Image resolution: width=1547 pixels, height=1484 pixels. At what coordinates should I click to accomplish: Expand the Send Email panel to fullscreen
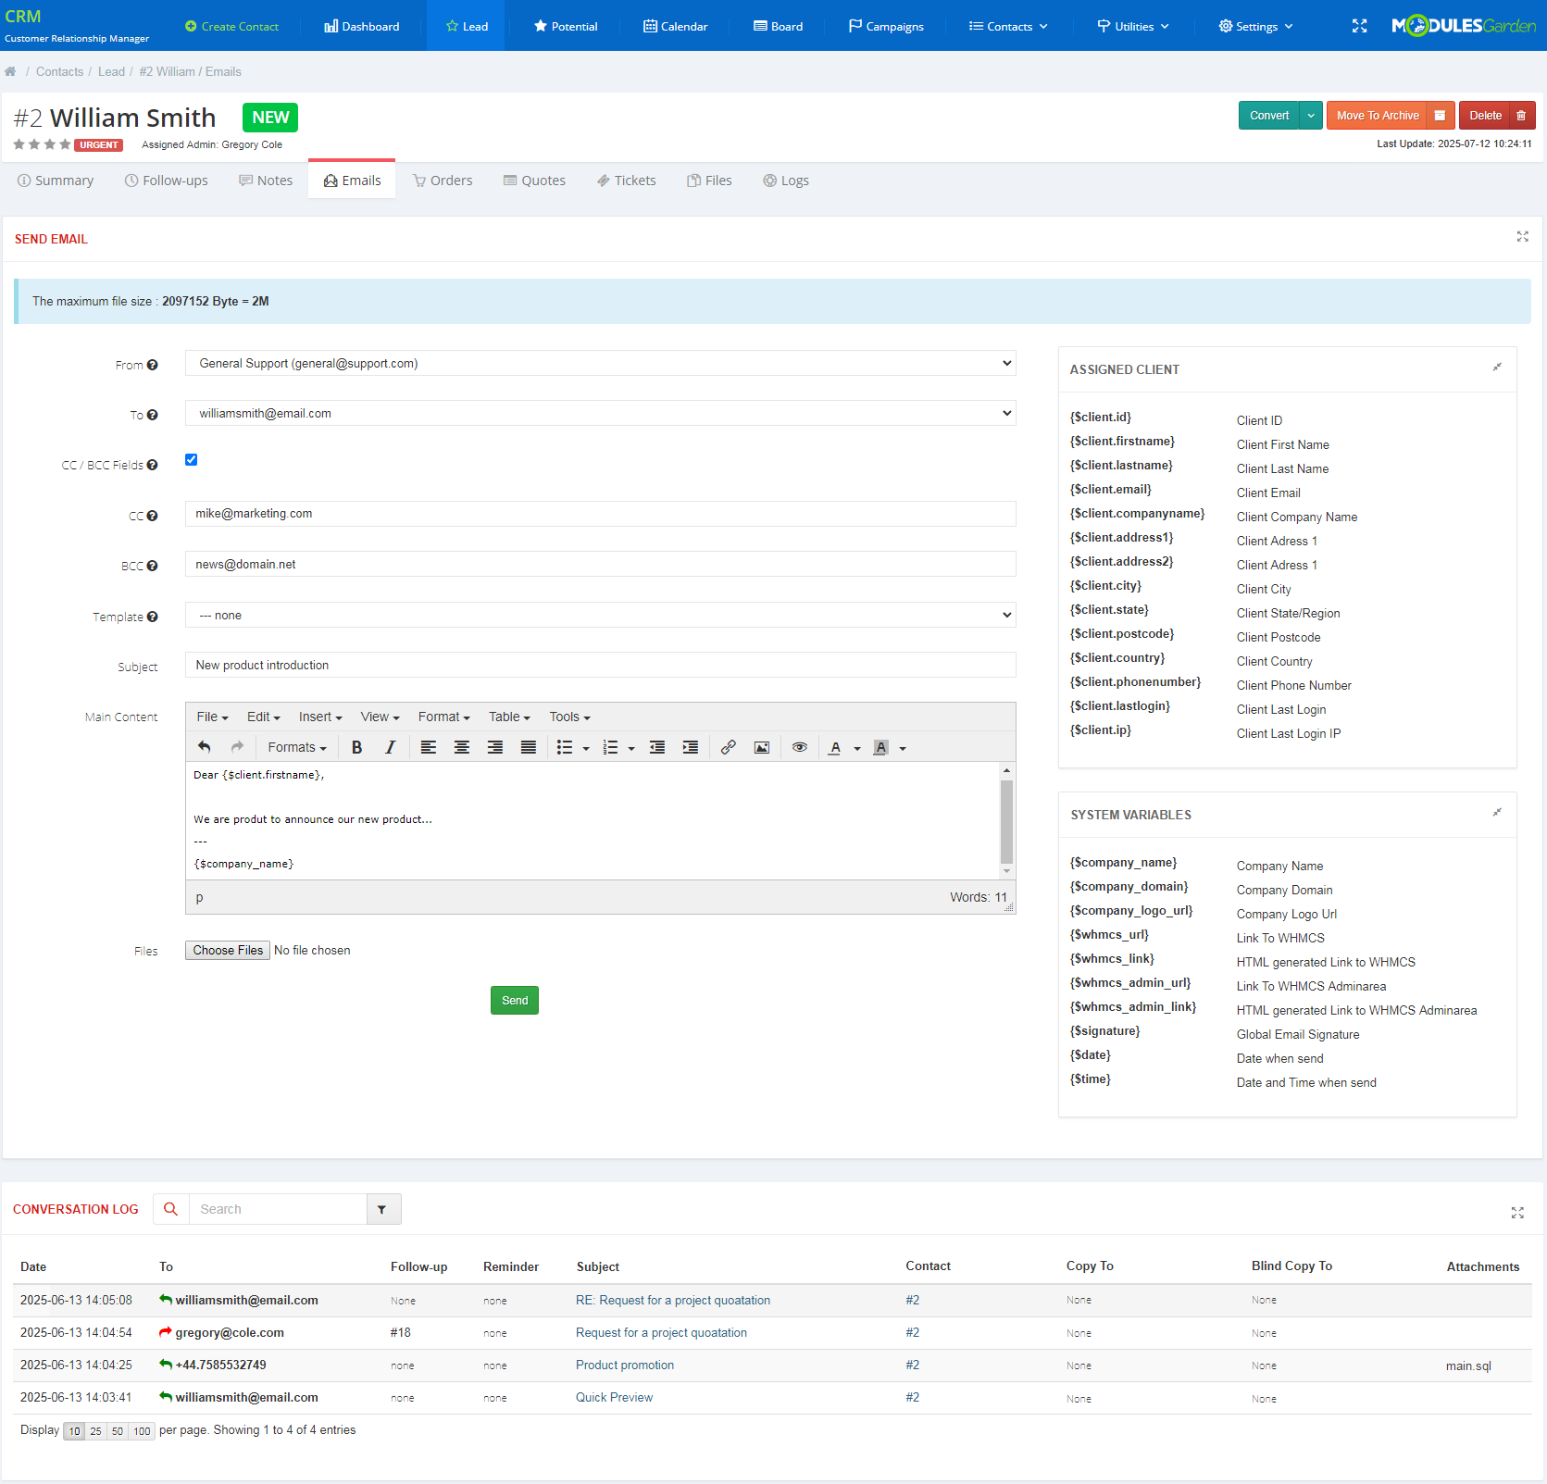[x=1522, y=237]
